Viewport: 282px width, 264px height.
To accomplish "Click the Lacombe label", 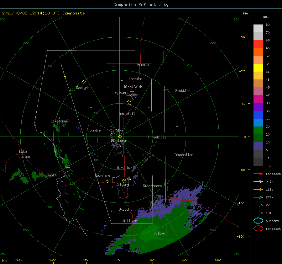I will pos(135,79).
